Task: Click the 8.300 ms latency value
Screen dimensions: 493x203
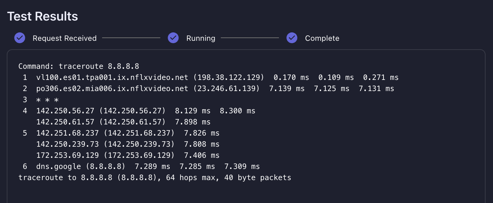Action: [x=237, y=111]
